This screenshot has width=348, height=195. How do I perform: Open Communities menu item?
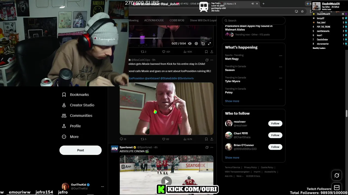(77, 116)
